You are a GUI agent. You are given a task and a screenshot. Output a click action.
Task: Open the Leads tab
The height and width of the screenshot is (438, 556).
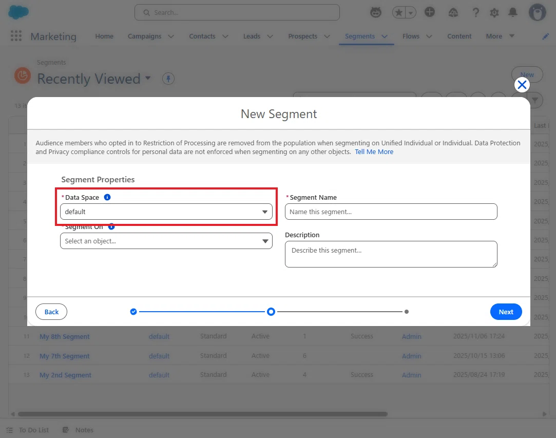point(252,36)
